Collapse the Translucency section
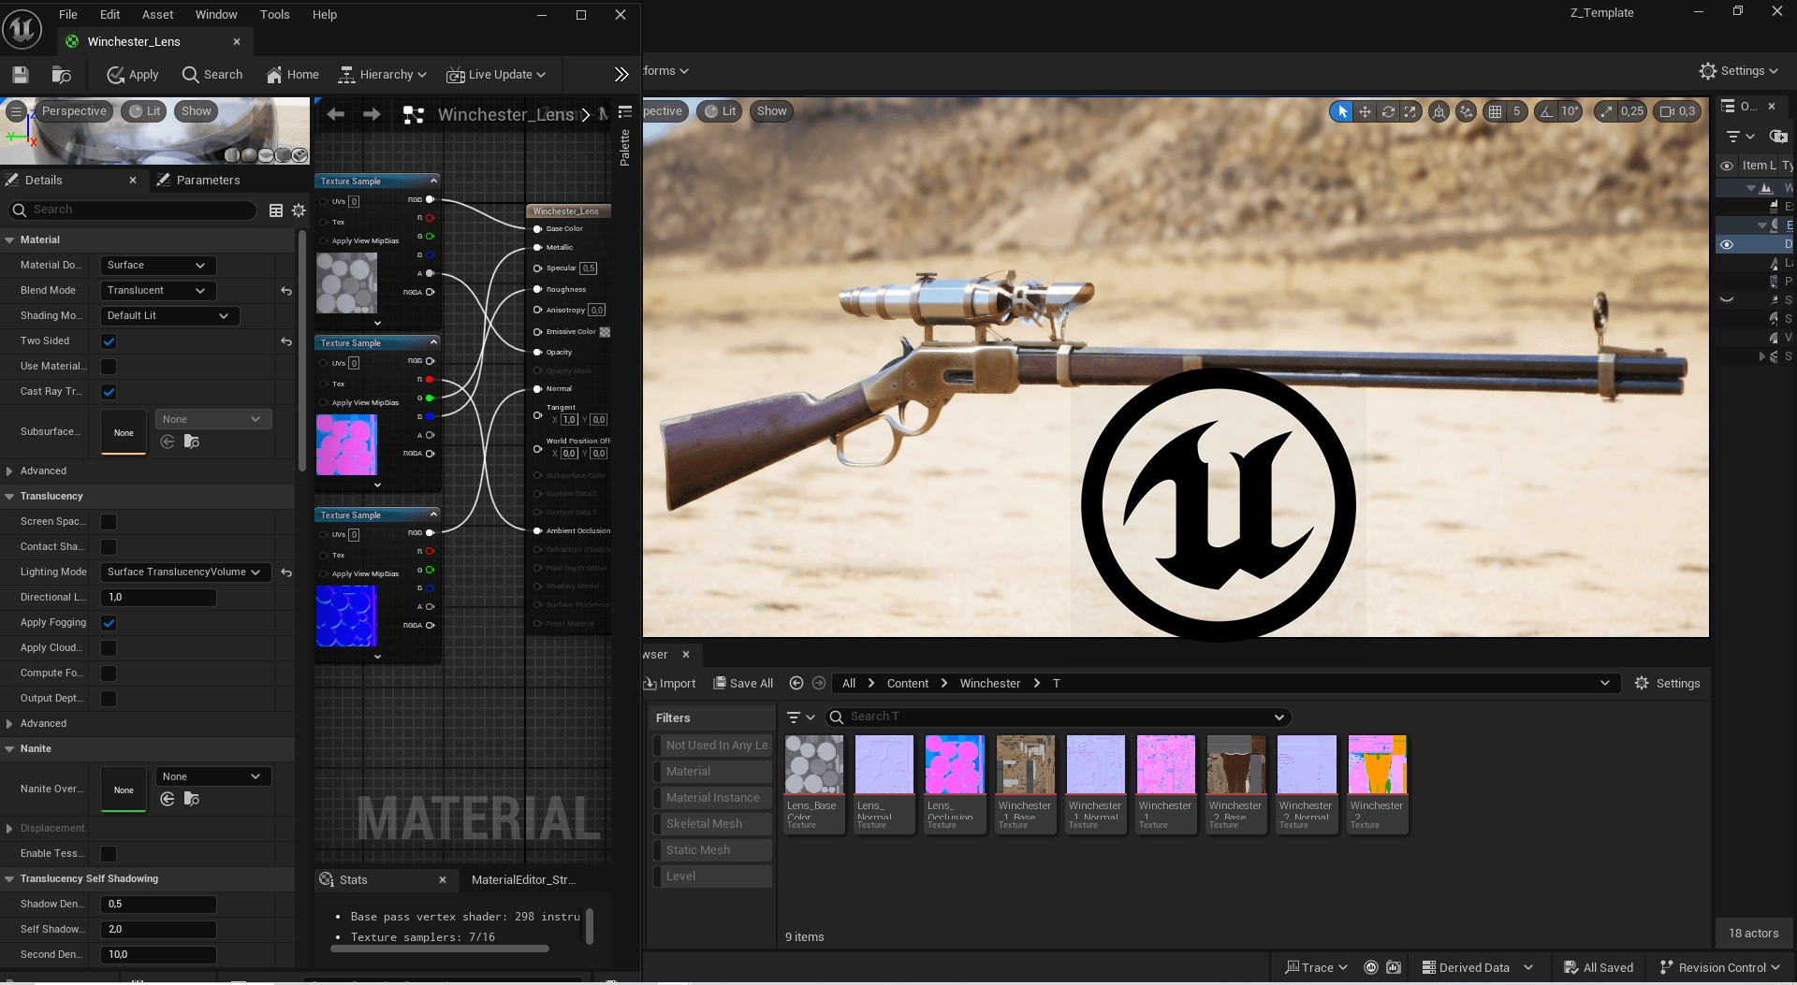Screen dimensions: 1797x985 (x=9, y=497)
